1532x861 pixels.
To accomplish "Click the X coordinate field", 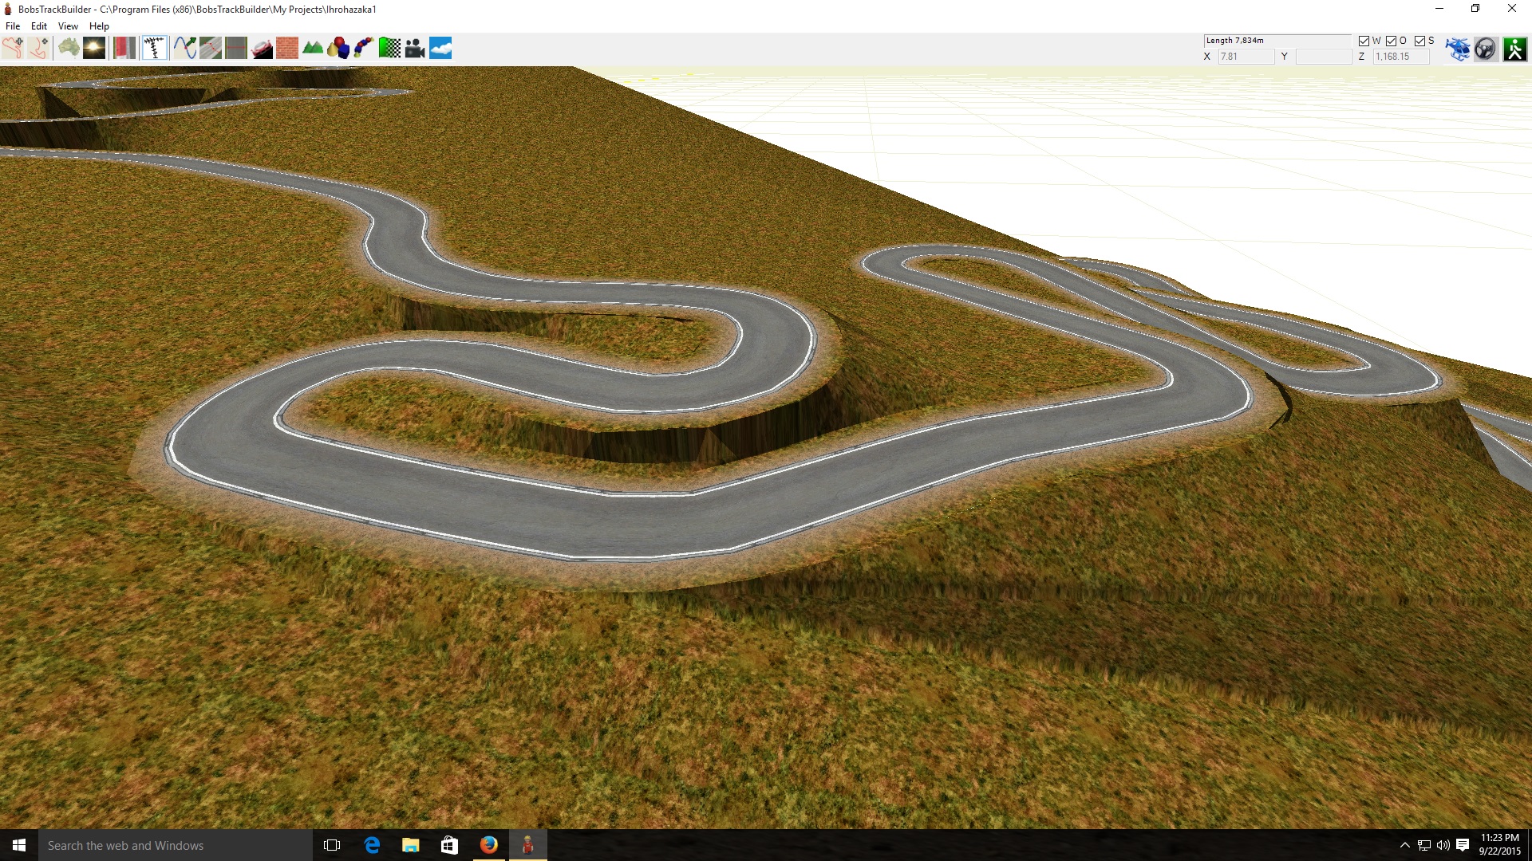I will click(1246, 57).
